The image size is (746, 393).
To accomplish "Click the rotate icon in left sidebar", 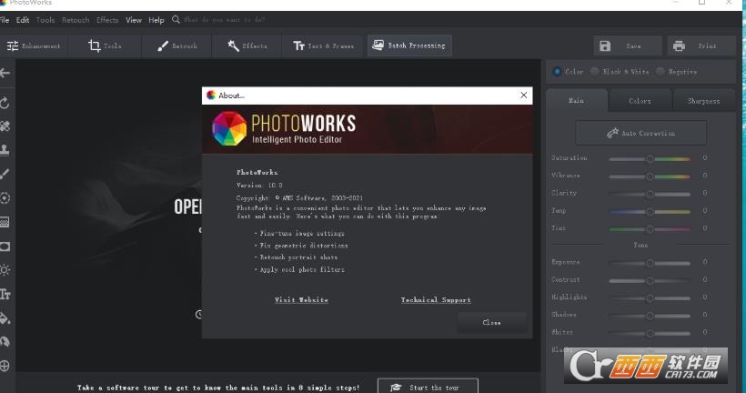I will point(5,102).
